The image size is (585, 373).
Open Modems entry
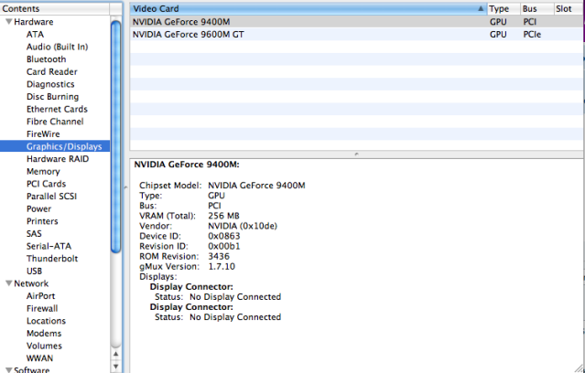(x=44, y=333)
